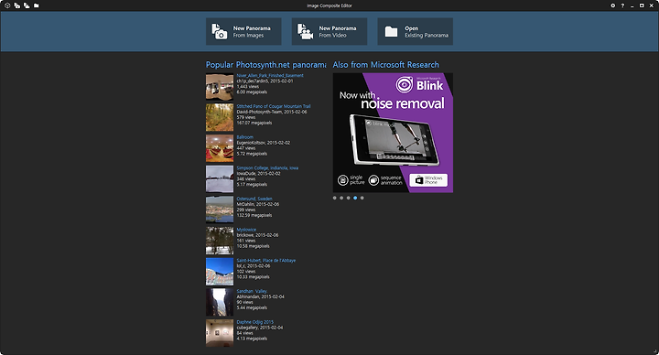Open the help question mark
The width and height of the screenshot is (659, 355).
(x=622, y=5)
